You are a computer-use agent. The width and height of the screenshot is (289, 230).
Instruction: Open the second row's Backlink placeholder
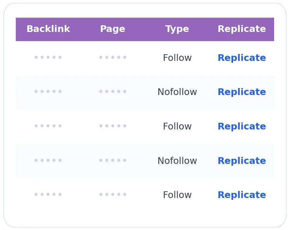pos(48,91)
